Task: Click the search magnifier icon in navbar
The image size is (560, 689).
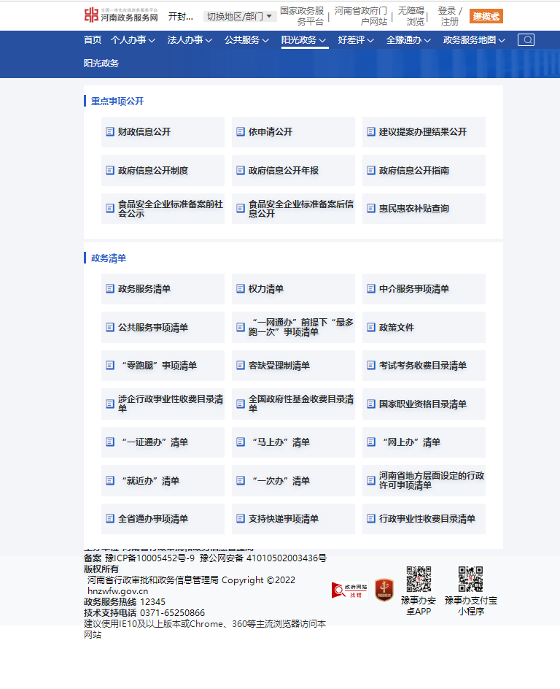Action: click(x=526, y=40)
